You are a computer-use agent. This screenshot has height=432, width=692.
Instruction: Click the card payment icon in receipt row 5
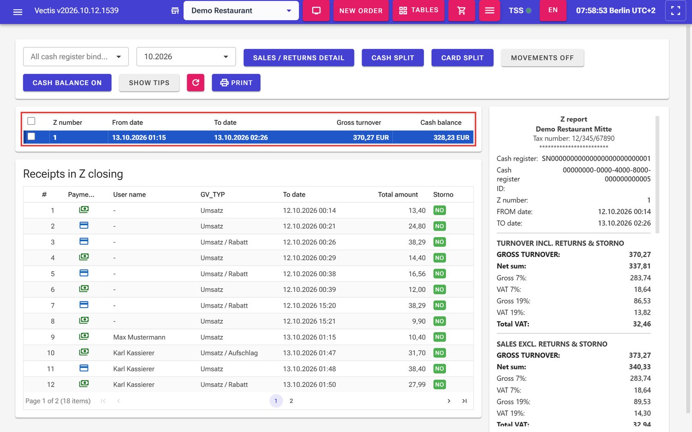click(84, 273)
